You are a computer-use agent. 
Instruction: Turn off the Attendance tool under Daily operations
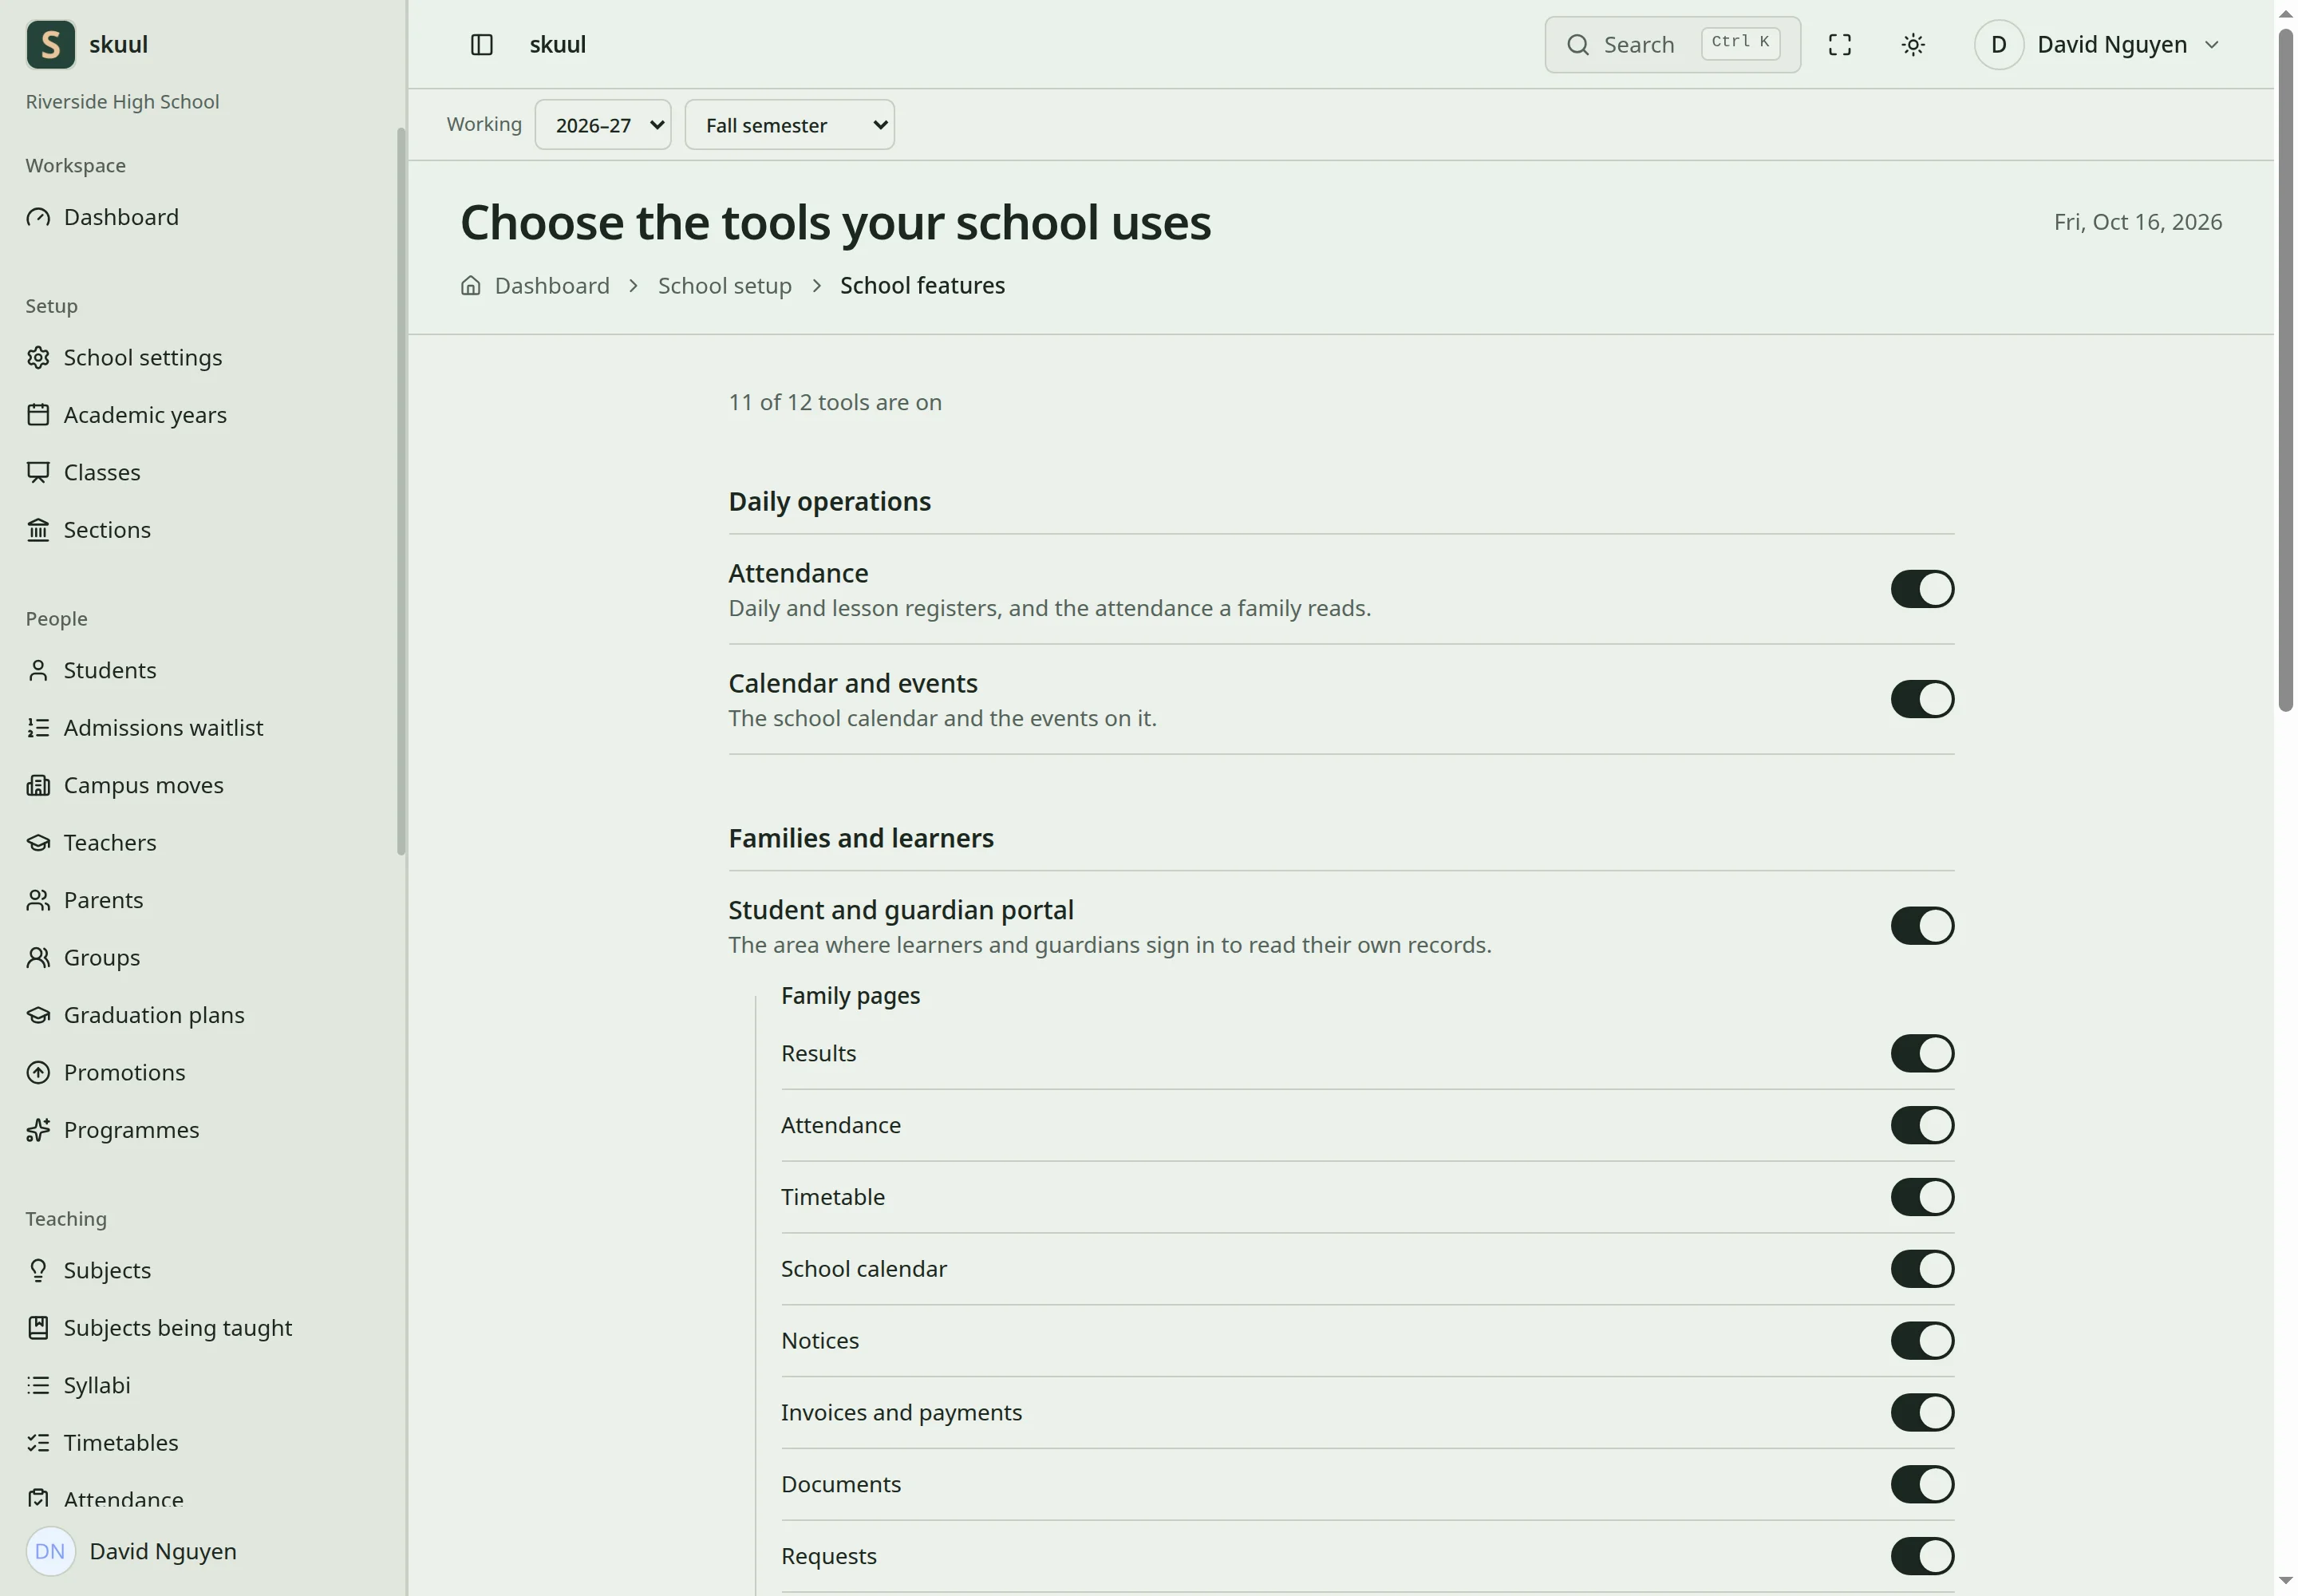coord(1921,590)
